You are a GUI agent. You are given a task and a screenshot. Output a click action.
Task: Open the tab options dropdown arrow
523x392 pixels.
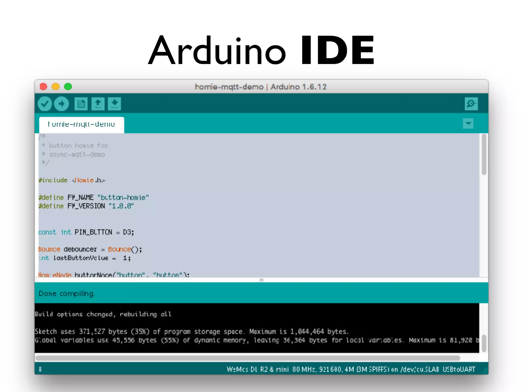[x=468, y=124]
